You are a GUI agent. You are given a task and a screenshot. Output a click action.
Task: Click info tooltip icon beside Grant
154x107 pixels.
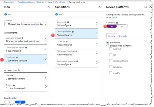pos(12,76)
